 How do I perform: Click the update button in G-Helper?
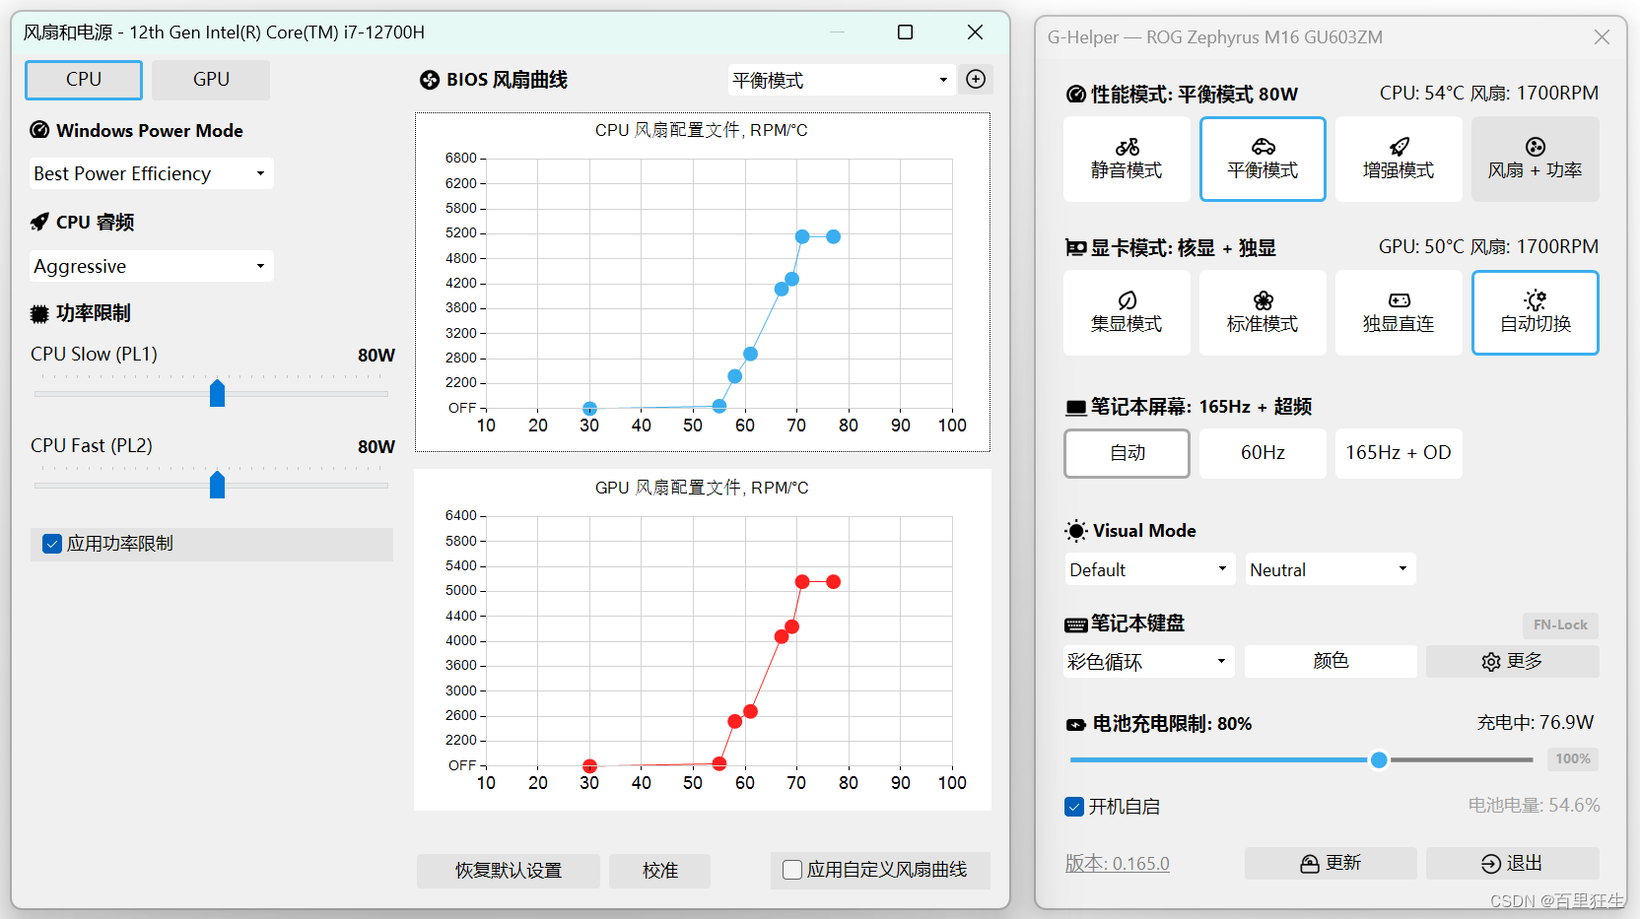click(1331, 863)
